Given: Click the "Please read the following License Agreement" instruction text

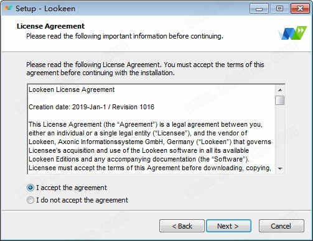Looking at the screenshot, I should pyautogui.click(x=145, y=69).
